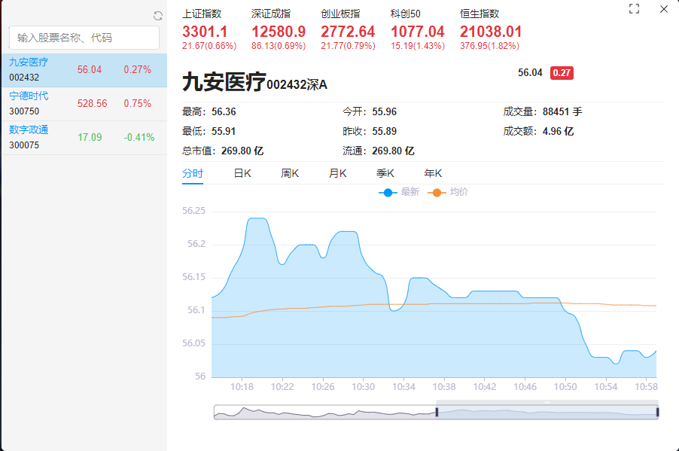Viewport: 679px width, 451px height.
Task: Open the 上证指数 index quote
Action: coord(203,25)
